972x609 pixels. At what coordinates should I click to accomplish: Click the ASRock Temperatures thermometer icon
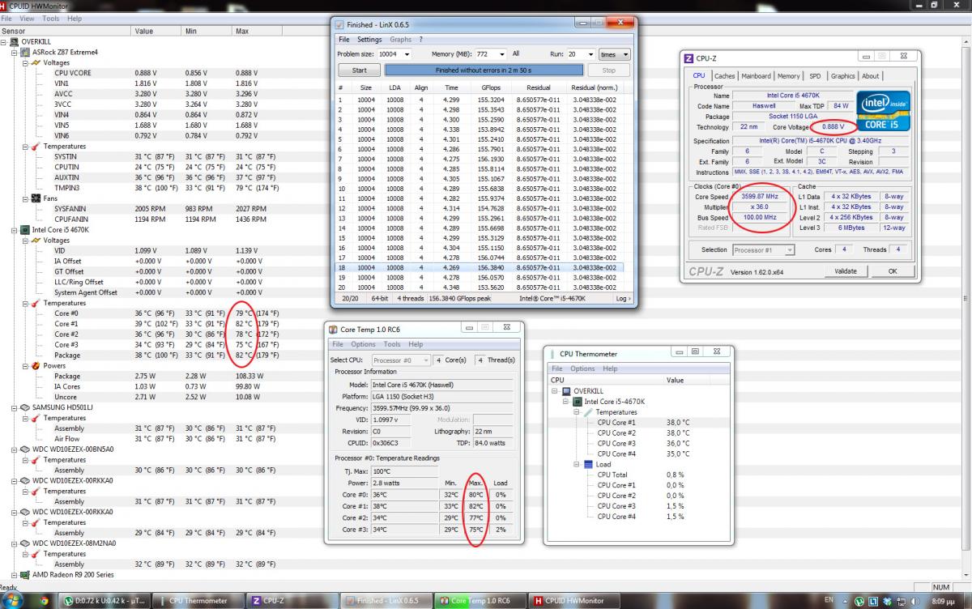click(x=35, y=147)
